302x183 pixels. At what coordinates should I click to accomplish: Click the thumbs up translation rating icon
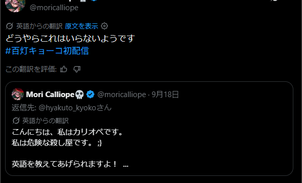(64, 69)
